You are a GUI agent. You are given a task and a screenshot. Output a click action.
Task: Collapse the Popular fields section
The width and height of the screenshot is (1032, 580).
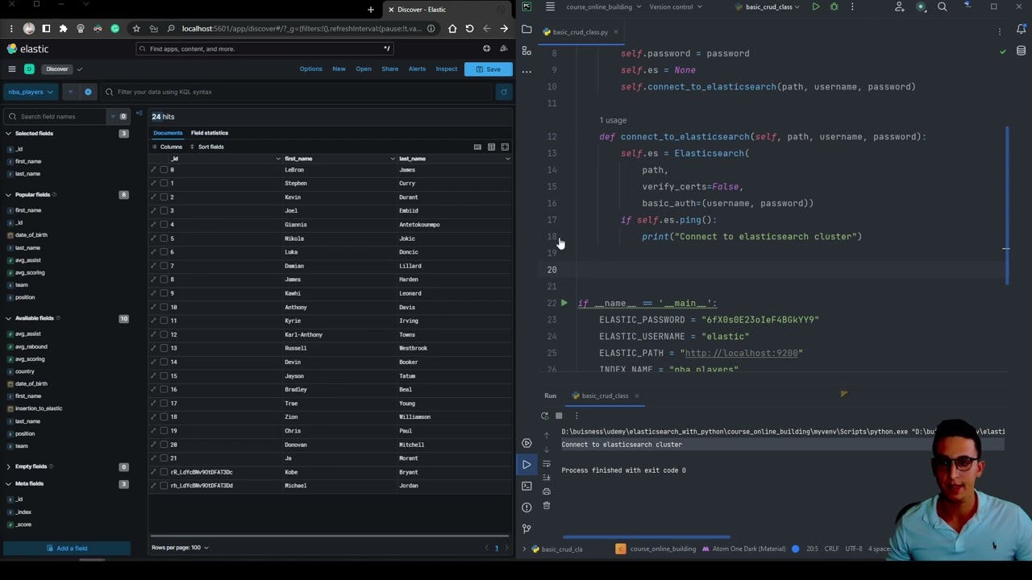click(x=8, y=195)
